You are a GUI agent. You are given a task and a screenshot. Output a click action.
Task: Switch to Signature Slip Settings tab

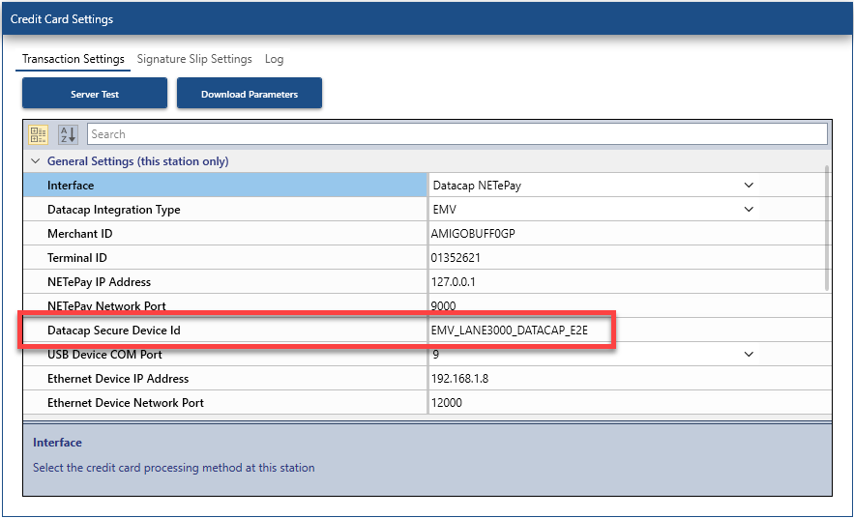tap(194, 59)
